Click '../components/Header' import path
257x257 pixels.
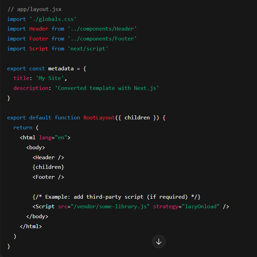coord(102,29)
